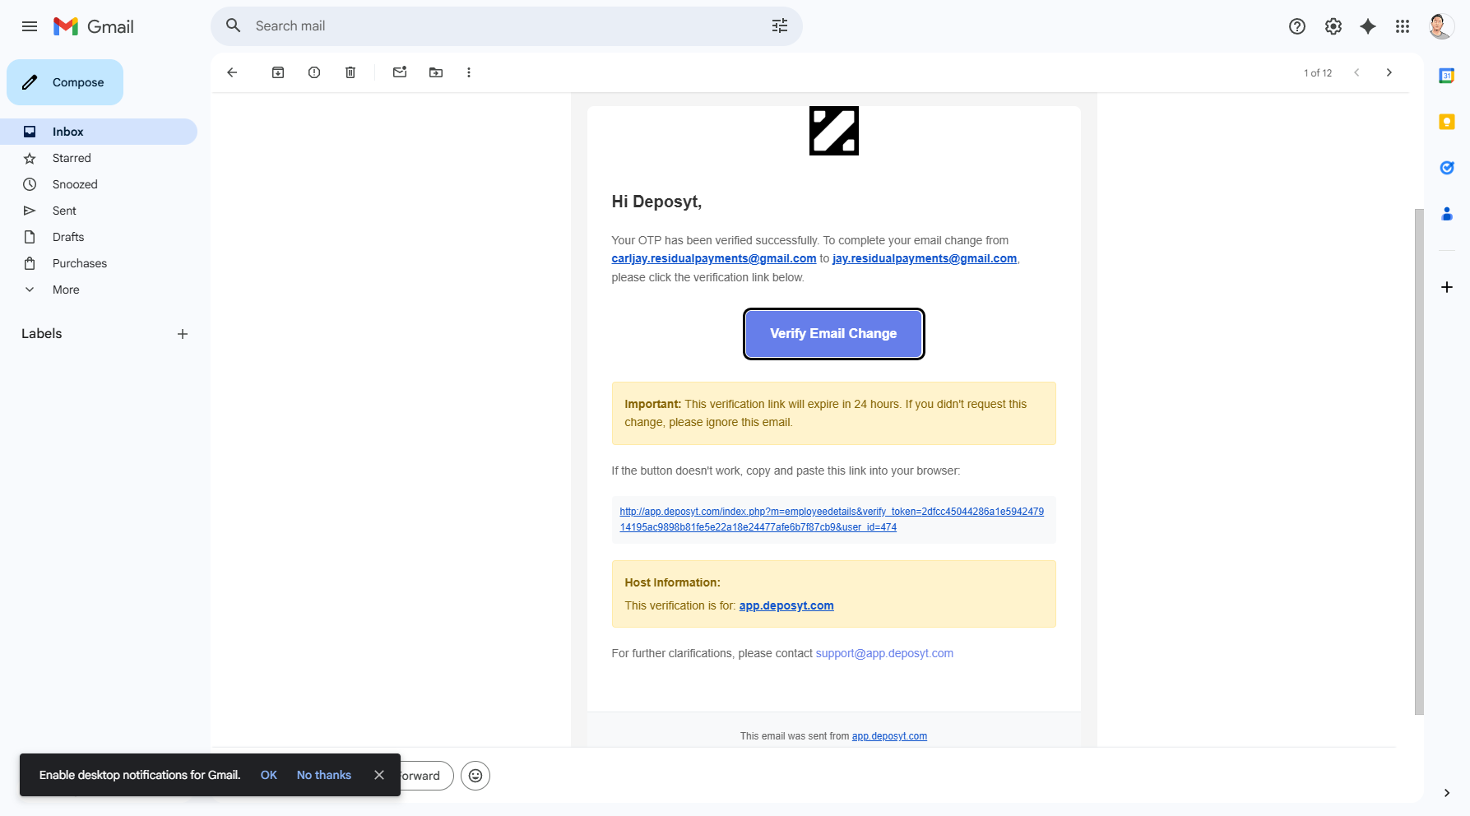Open the Support help icon
Viewport: 1470px width, 816px height.
click(x=1297, y=26)
